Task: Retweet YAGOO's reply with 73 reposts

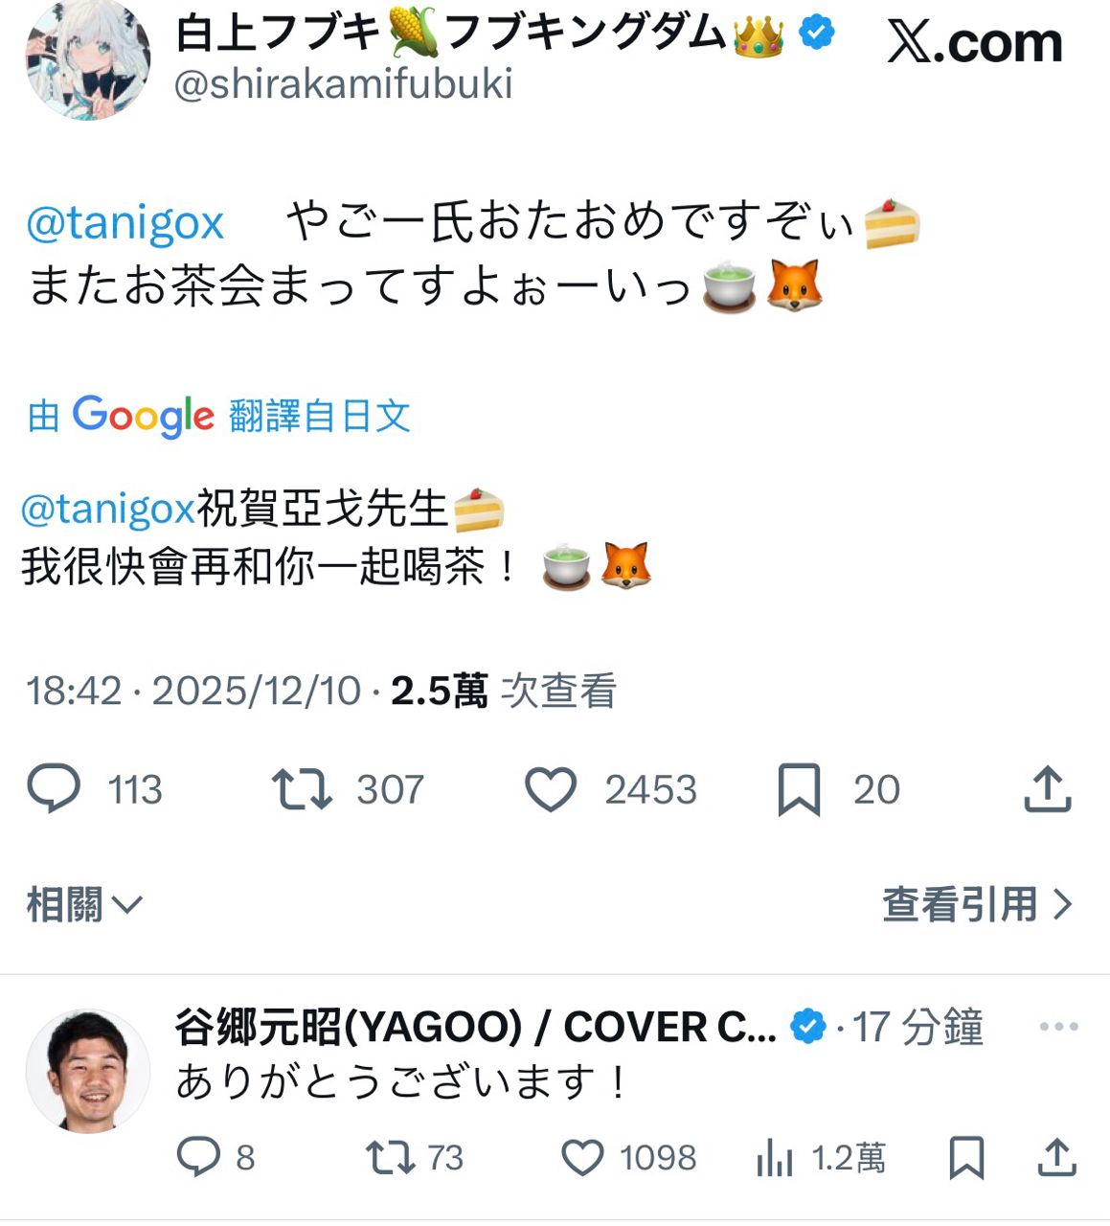Action: click(x=391, y=1157)
